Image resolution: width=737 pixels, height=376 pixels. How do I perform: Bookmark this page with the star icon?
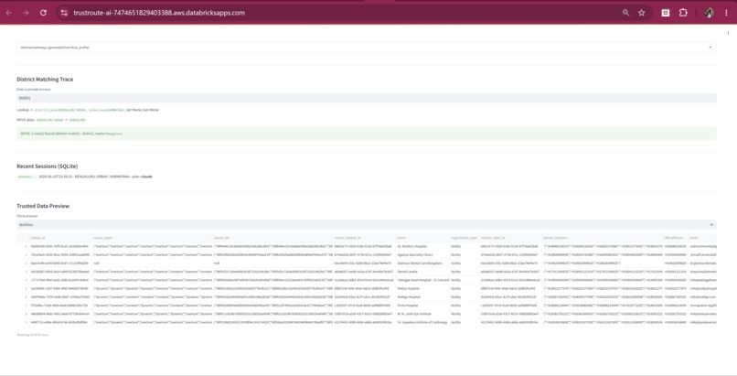642,13
